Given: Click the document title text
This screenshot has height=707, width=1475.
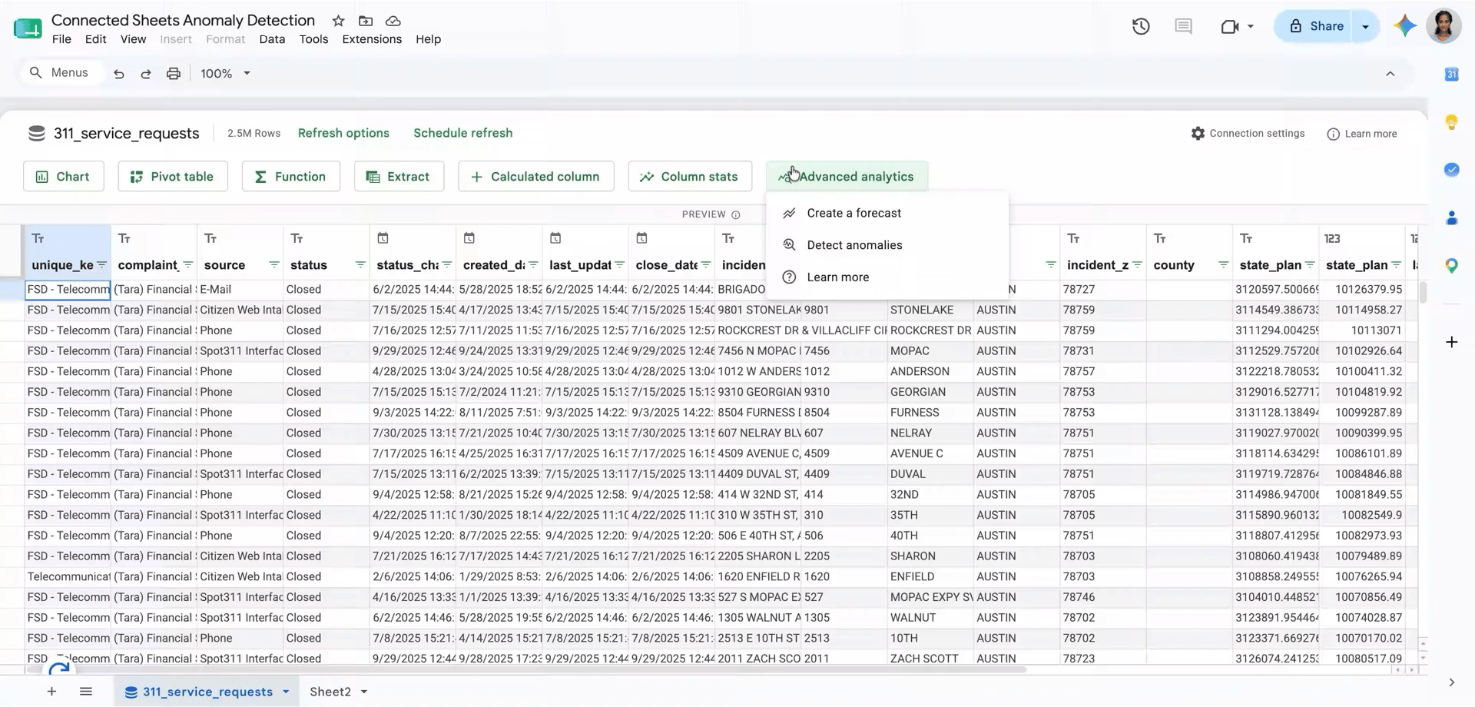Looking at the screenshot, I should click(183, 21).
